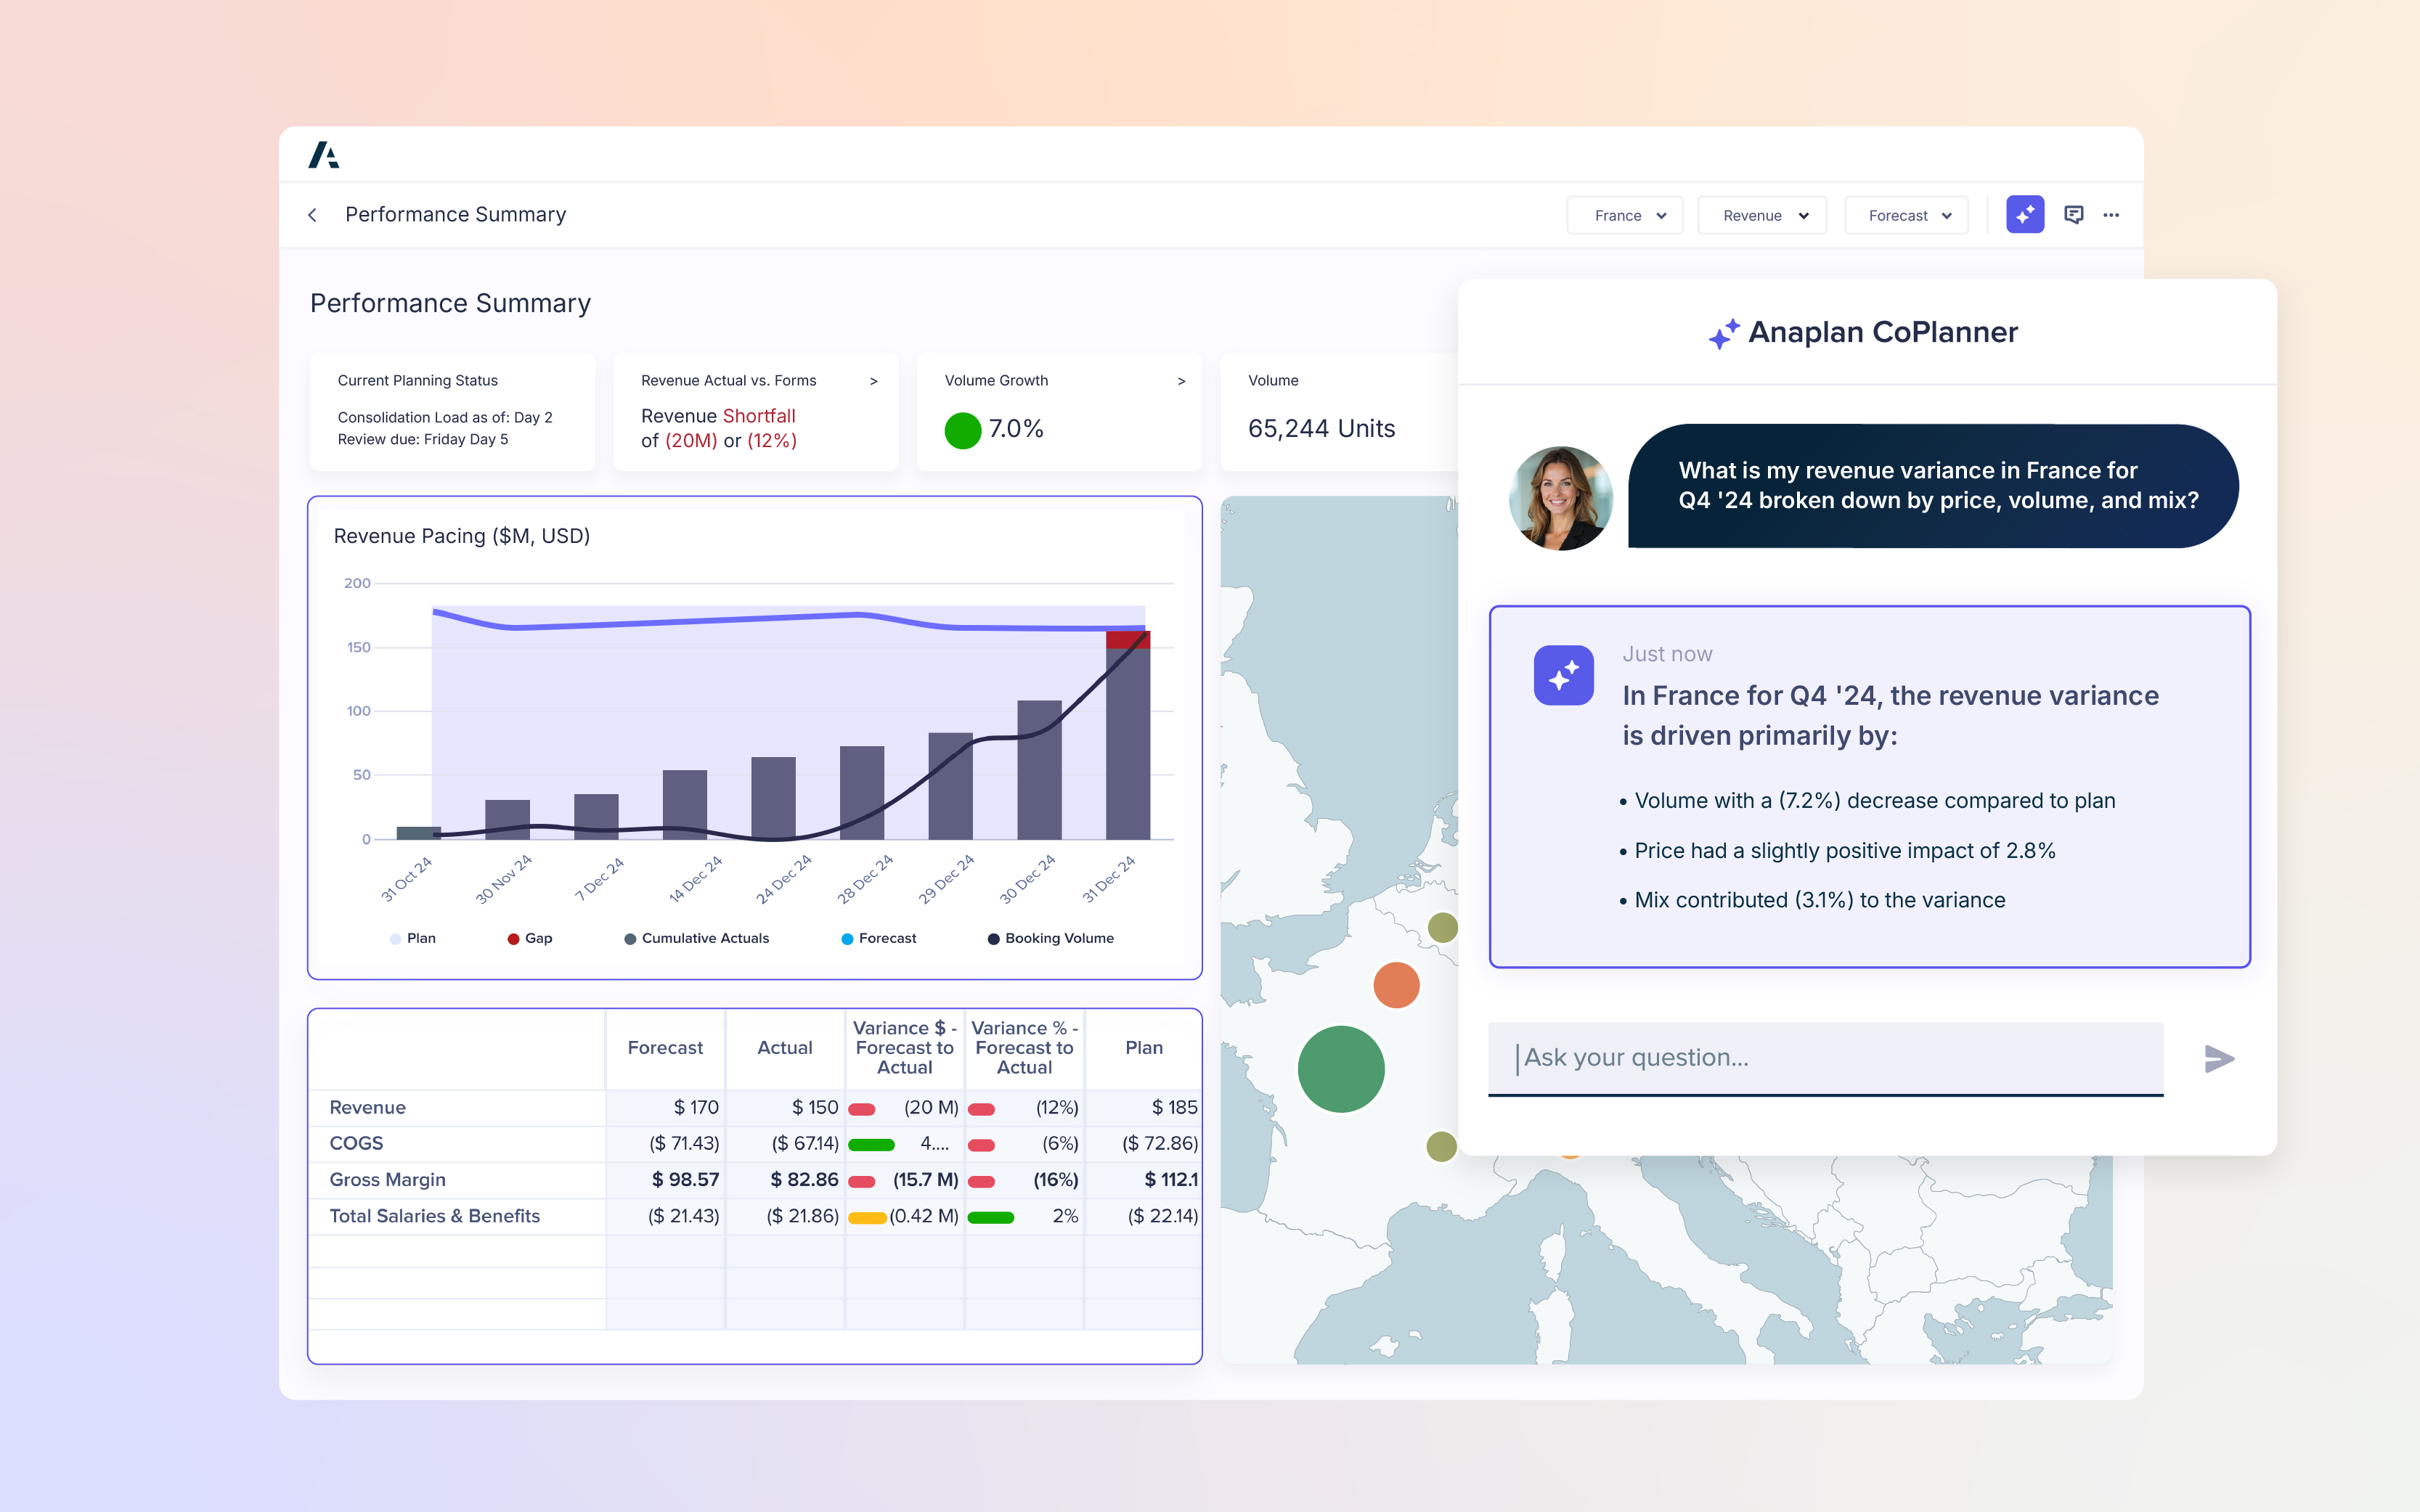2420x1512 pixels.
Task: Toggle the Gap series in the chart legend
Action: (529, 938)
